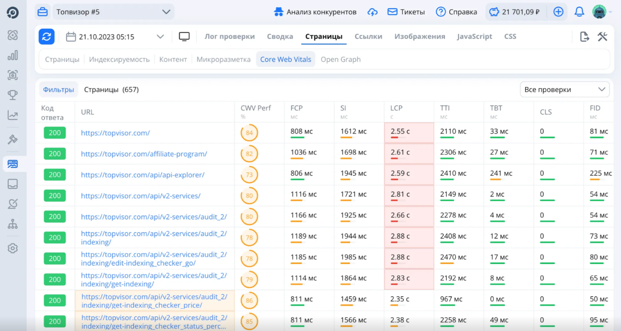621x331 pixels.
Task: Open the settings gear icon in sidebar
Action: coord(13,248)
